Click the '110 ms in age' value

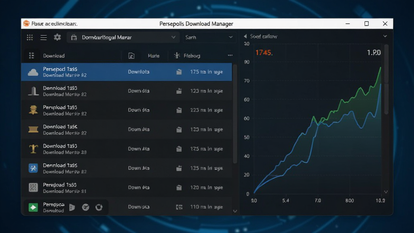pyautogui.click(x=207, y=207)
